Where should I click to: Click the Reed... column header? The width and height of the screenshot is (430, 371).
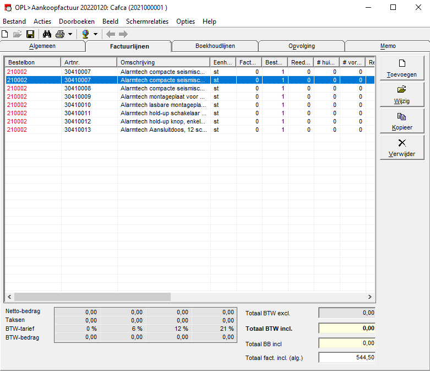[301, 62]
